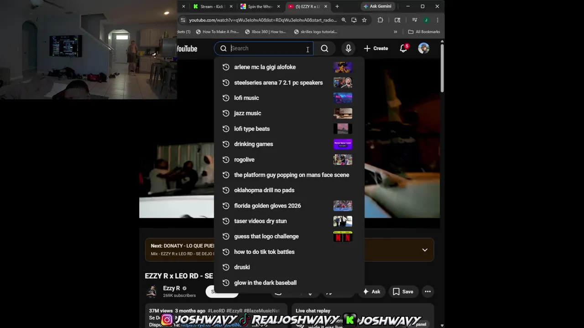This screenshot has height=328, width=584.
Task: Pick 'the platform guy popping on mans face scene'
Action: (289, 175)
